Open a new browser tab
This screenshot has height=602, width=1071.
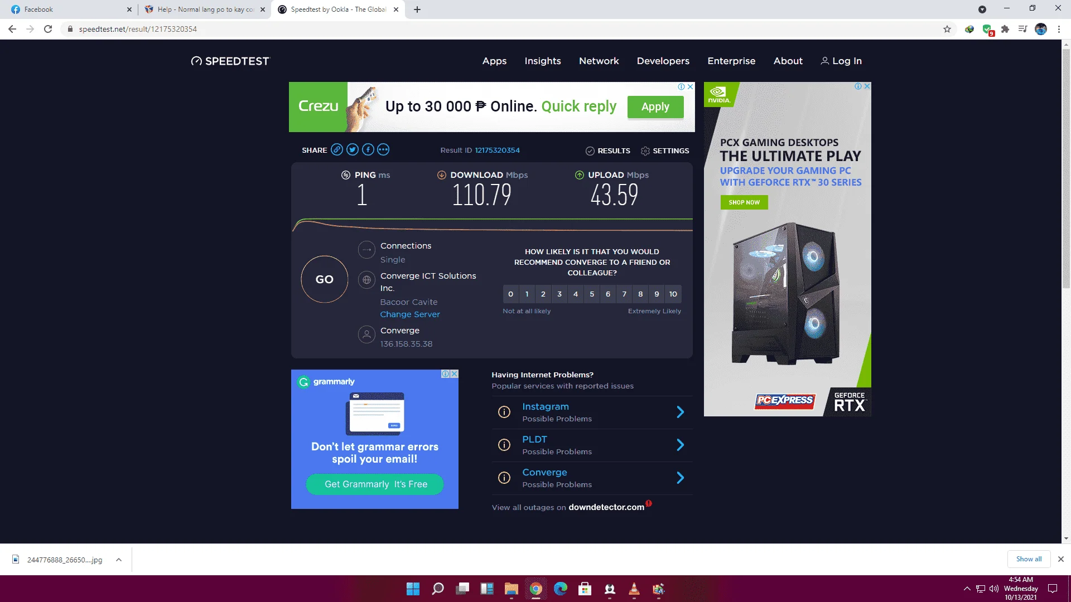pos(417,9)
